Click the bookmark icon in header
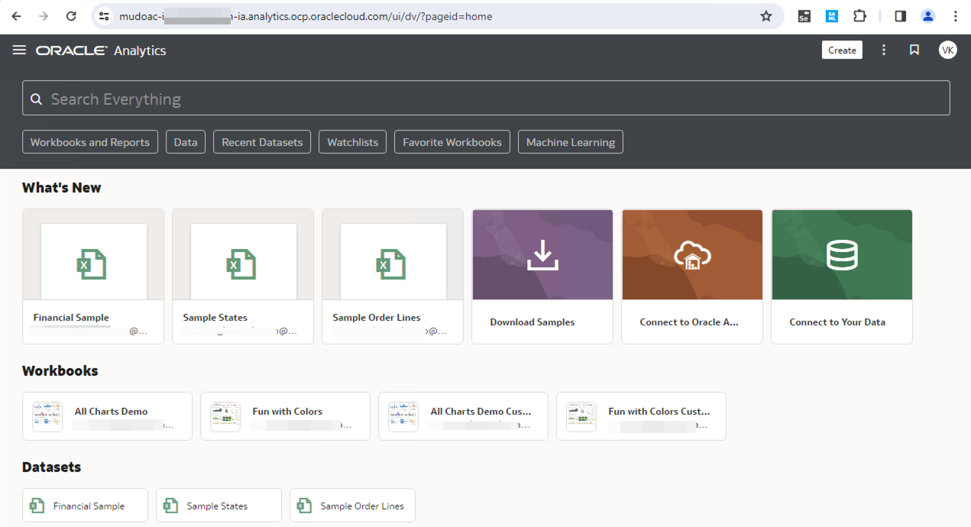This screenshot has width=971, height=527. tap(914, 50)
